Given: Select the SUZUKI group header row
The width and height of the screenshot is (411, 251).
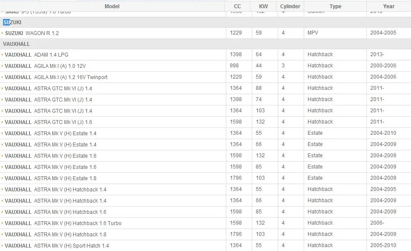Looking at the screenshot, I should [205, 22].
